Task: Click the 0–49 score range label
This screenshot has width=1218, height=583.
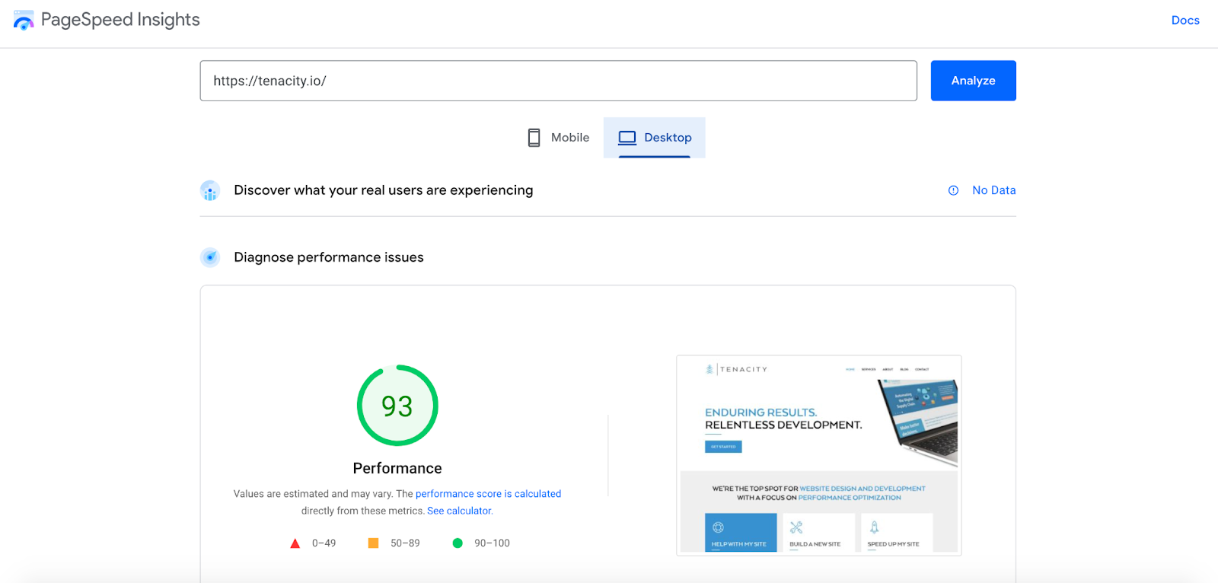Action: (324, 543)
